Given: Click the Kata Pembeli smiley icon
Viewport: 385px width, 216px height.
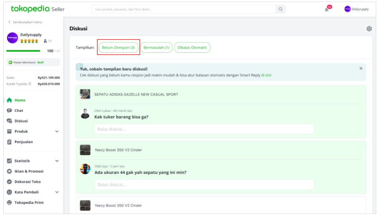Looking at the screenshot, I should pos(9,192).
